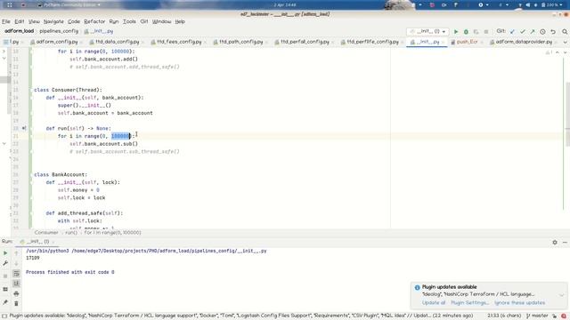The width and height of the screenshot is (570, 320).
Task: Click tool windows toggle at status bar left
Action: pos(4,316)
